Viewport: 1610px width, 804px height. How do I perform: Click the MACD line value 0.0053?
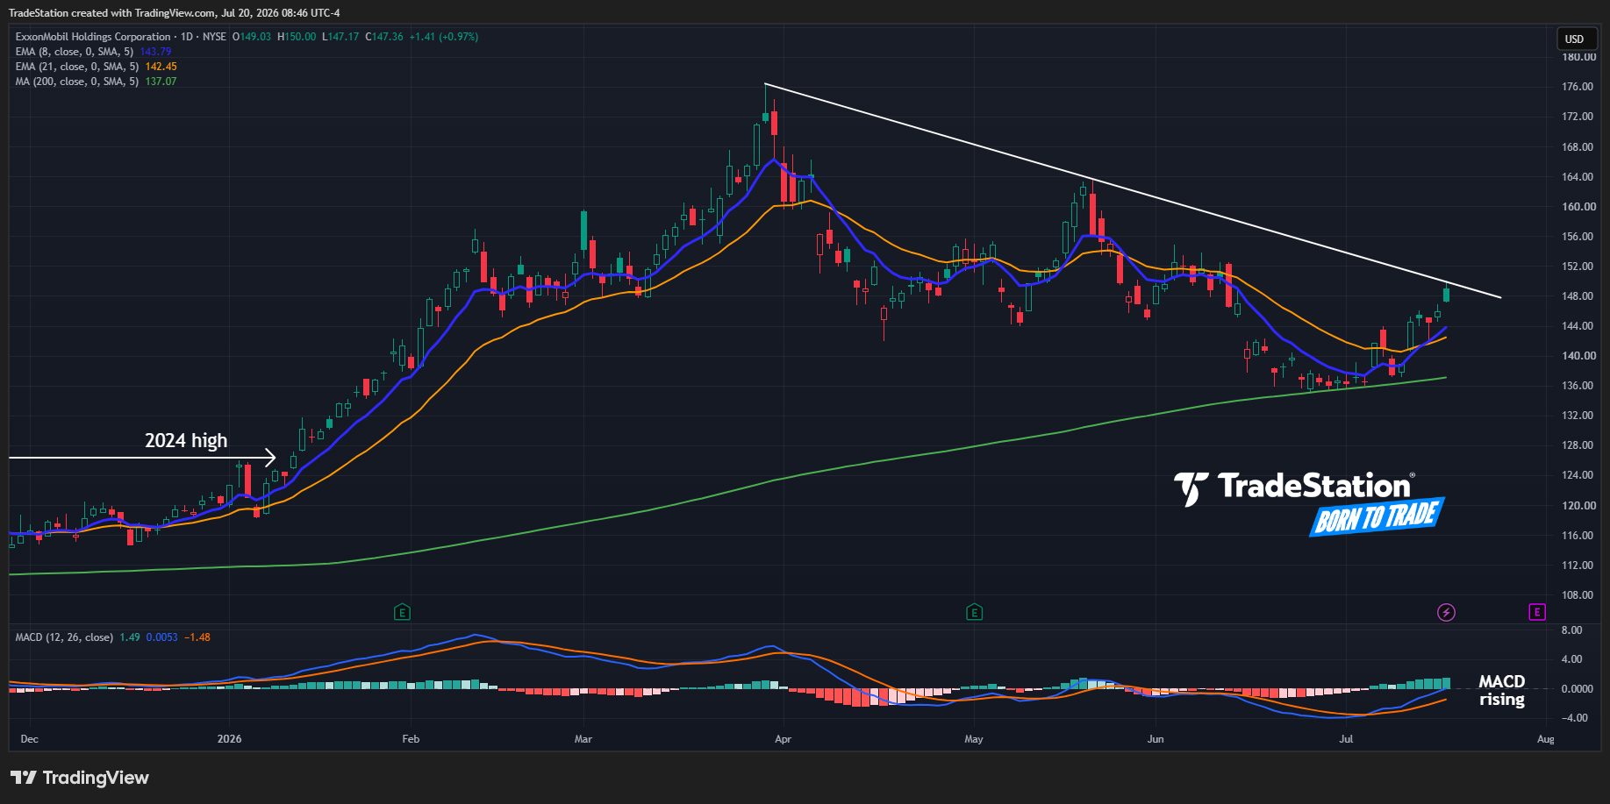162,637
